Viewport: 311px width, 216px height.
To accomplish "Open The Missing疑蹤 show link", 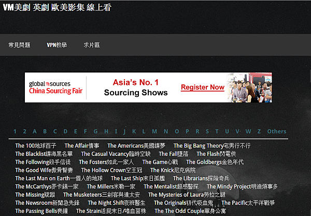I will pos(35,195).
